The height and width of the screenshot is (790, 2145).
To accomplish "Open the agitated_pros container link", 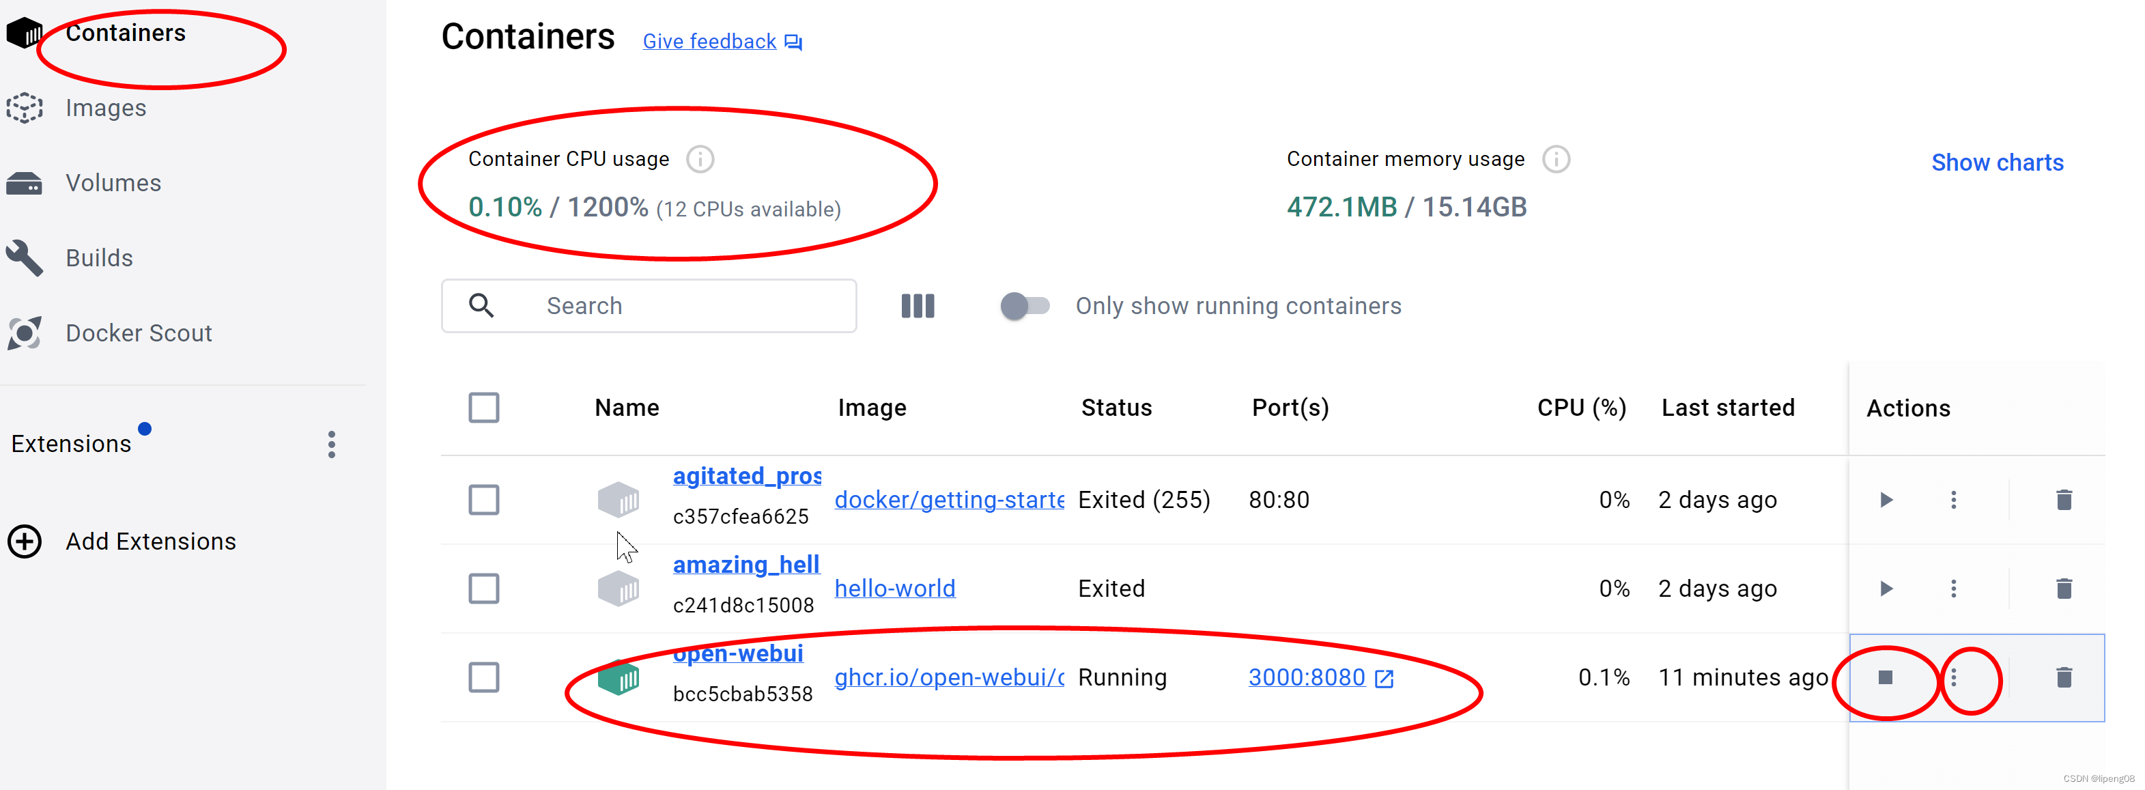I will pyautogui.click(x=747, y=476).
